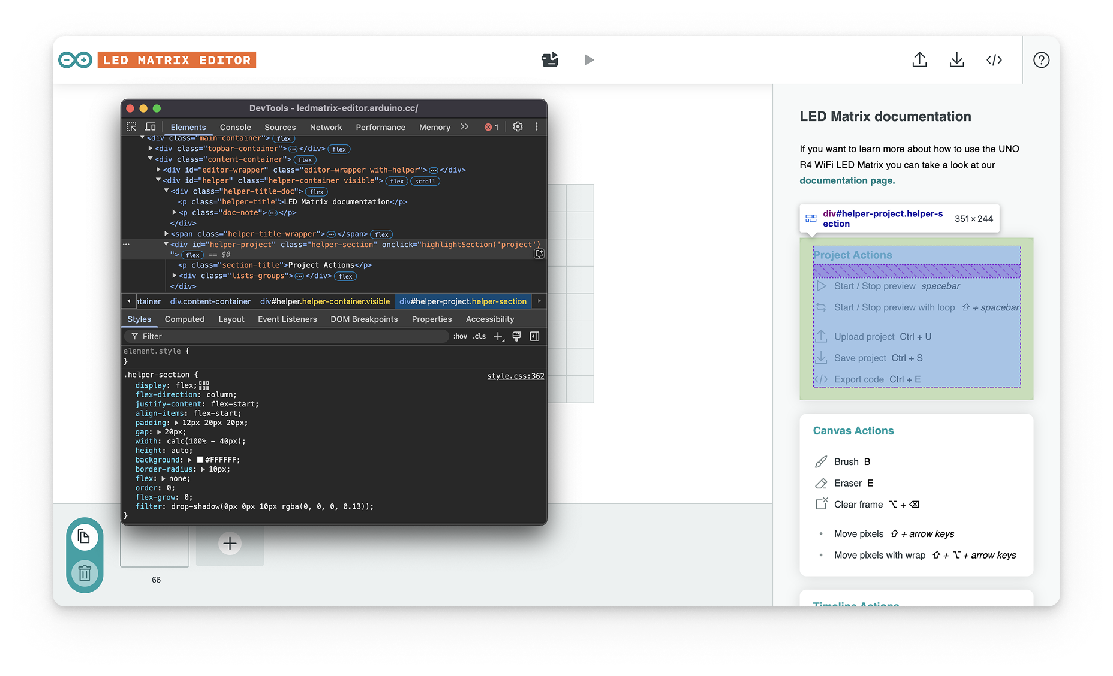1113x676 pixels.
Task: Open the Network tab in DevTools
Action: pos(326,127)
